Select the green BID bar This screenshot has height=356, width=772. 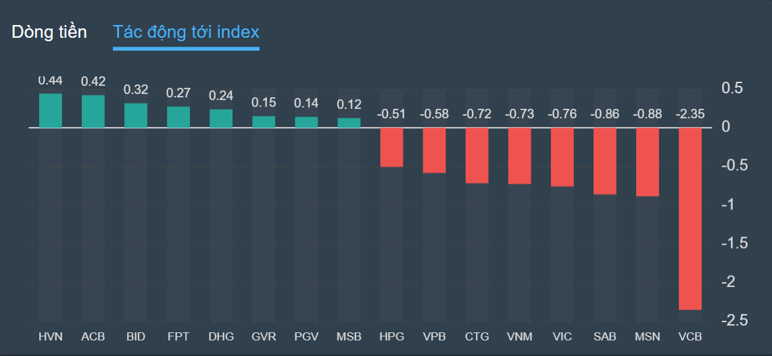click(136, 115)
